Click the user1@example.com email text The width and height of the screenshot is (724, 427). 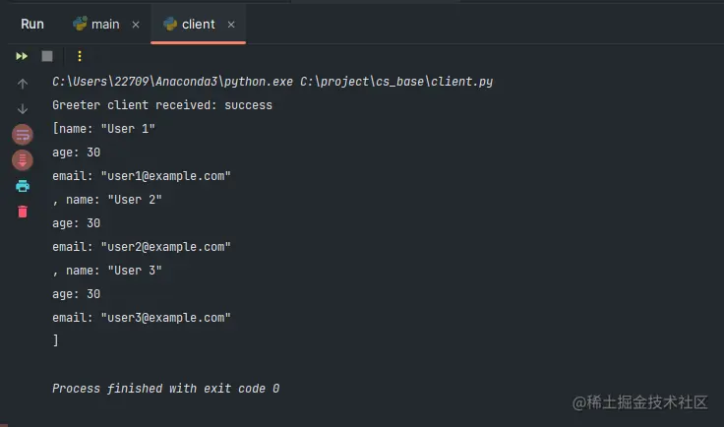pyautogui.click(x=165, y=176)
